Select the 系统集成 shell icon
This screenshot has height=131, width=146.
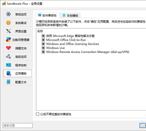pos(9,23)
